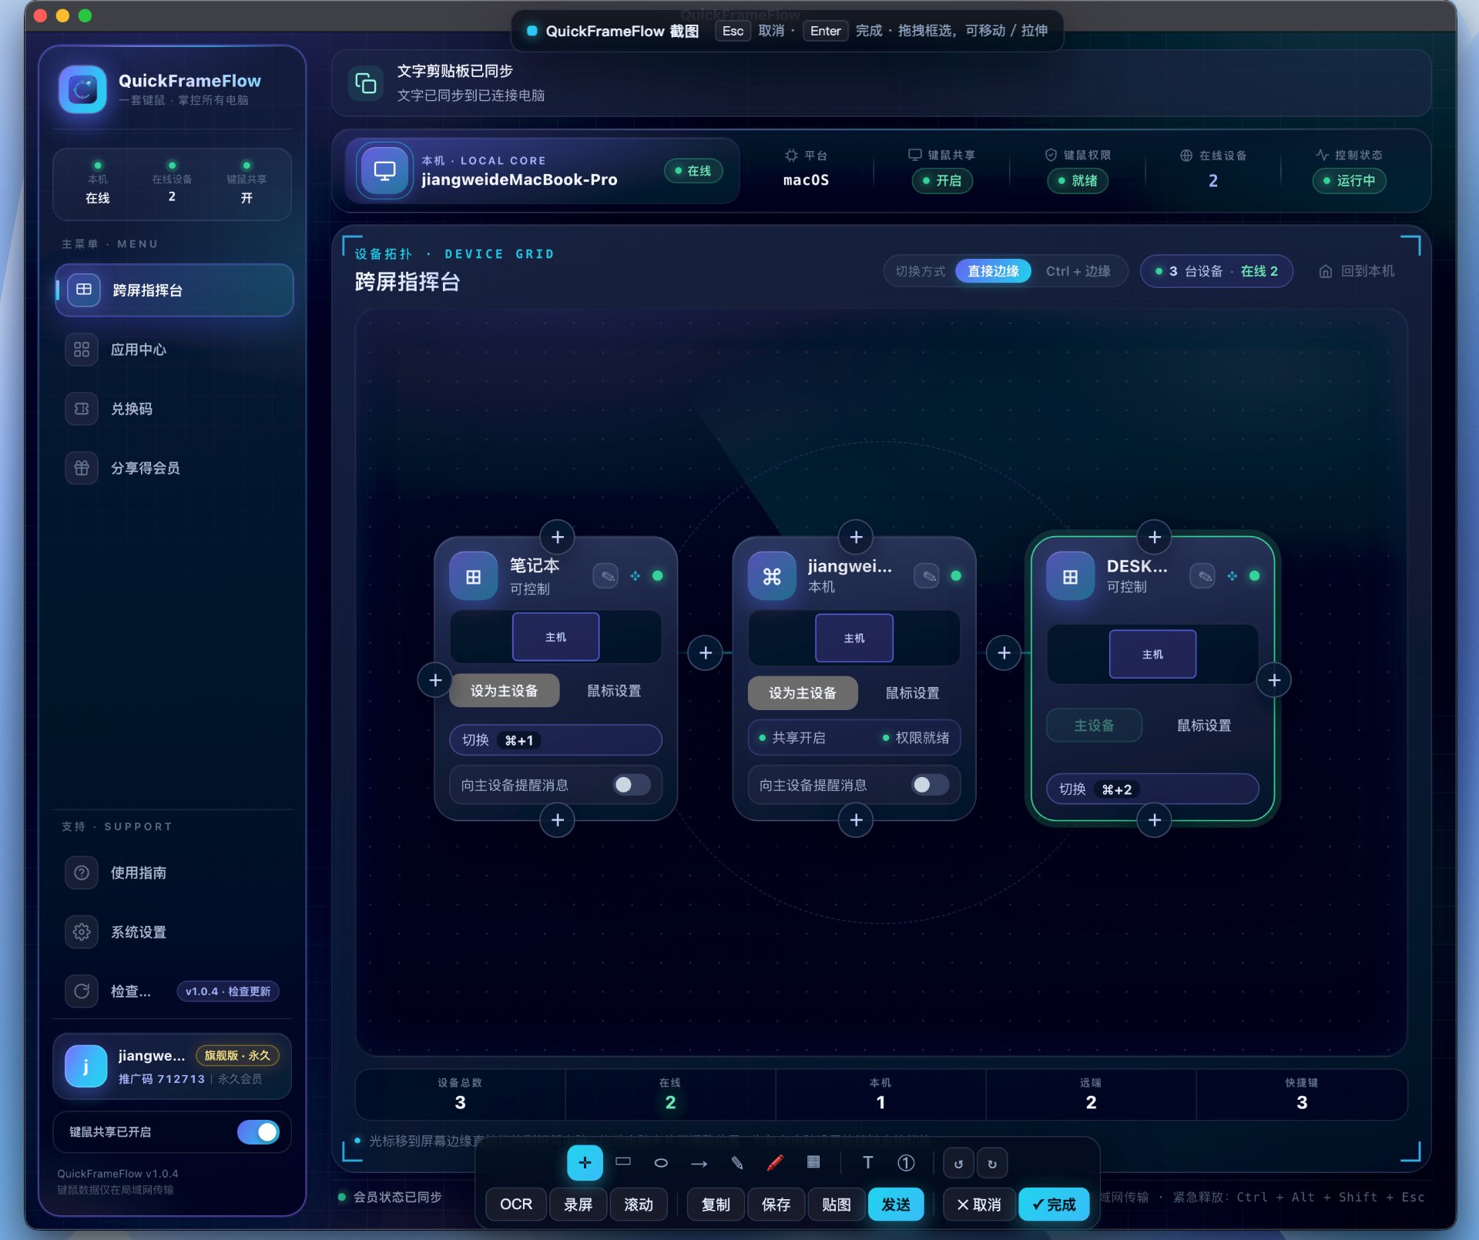Open 分享得会员 menu item

174,468
